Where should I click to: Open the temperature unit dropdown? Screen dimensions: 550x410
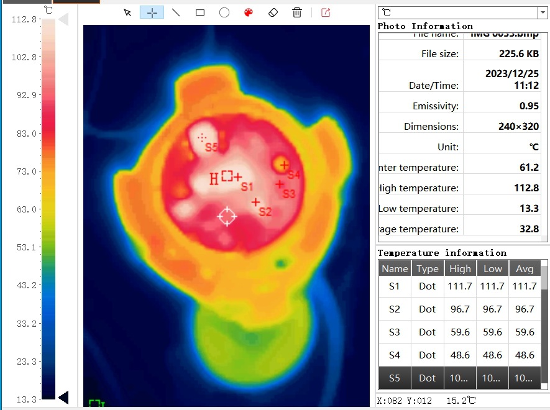click(x=543, y=12)
